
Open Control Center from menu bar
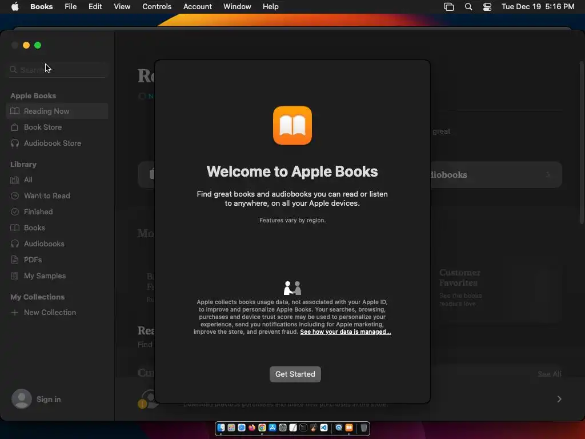(x=487, y=7)
